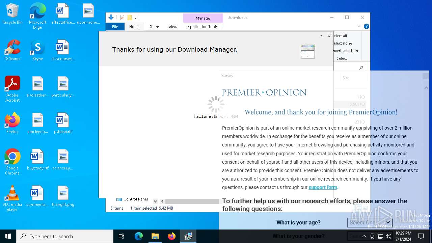Open CCleaner desktop shortcut
The height and width of the screenshot is (243, 432).
12,50
